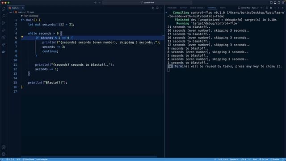Change end of line sequence LF
Image resolution: width=286 pixels, height=161 pixels.
(249, 159)
